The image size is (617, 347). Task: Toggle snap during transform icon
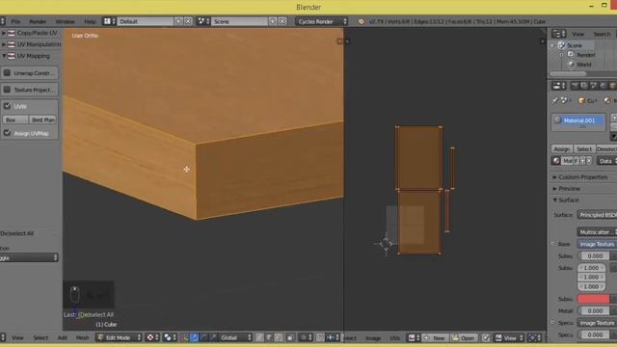click(320, 337)
